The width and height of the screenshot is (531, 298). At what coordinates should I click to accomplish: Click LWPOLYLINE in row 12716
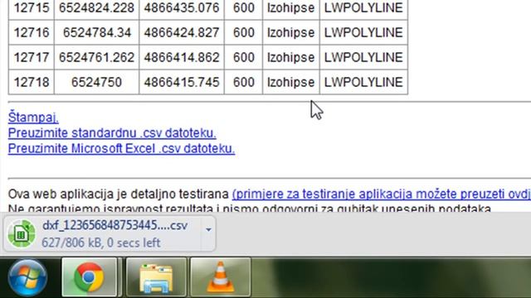click(x=363, y=32)
